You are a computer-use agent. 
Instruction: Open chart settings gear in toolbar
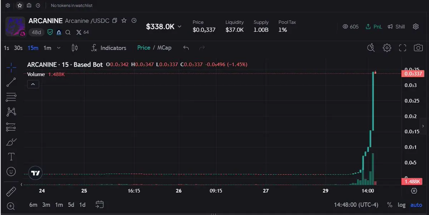pyautogui.click(x=387, y=48)
